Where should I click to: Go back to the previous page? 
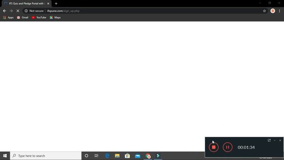[4, 11]
